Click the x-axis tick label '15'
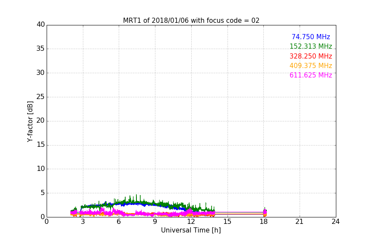Viewport: 373px width, 248px height. (x=228, y=222)
